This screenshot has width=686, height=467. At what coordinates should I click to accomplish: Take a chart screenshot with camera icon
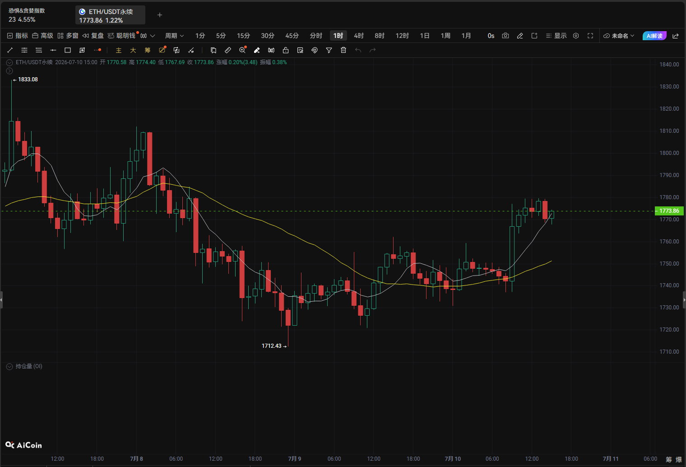(x=505, y=36)
